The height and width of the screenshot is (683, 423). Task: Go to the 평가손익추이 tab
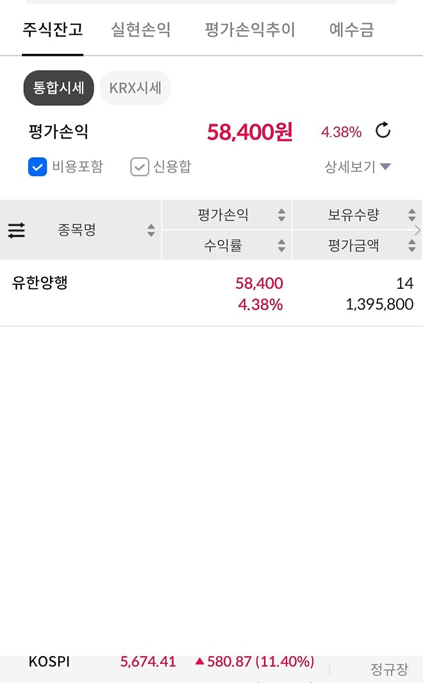[251, 30]
